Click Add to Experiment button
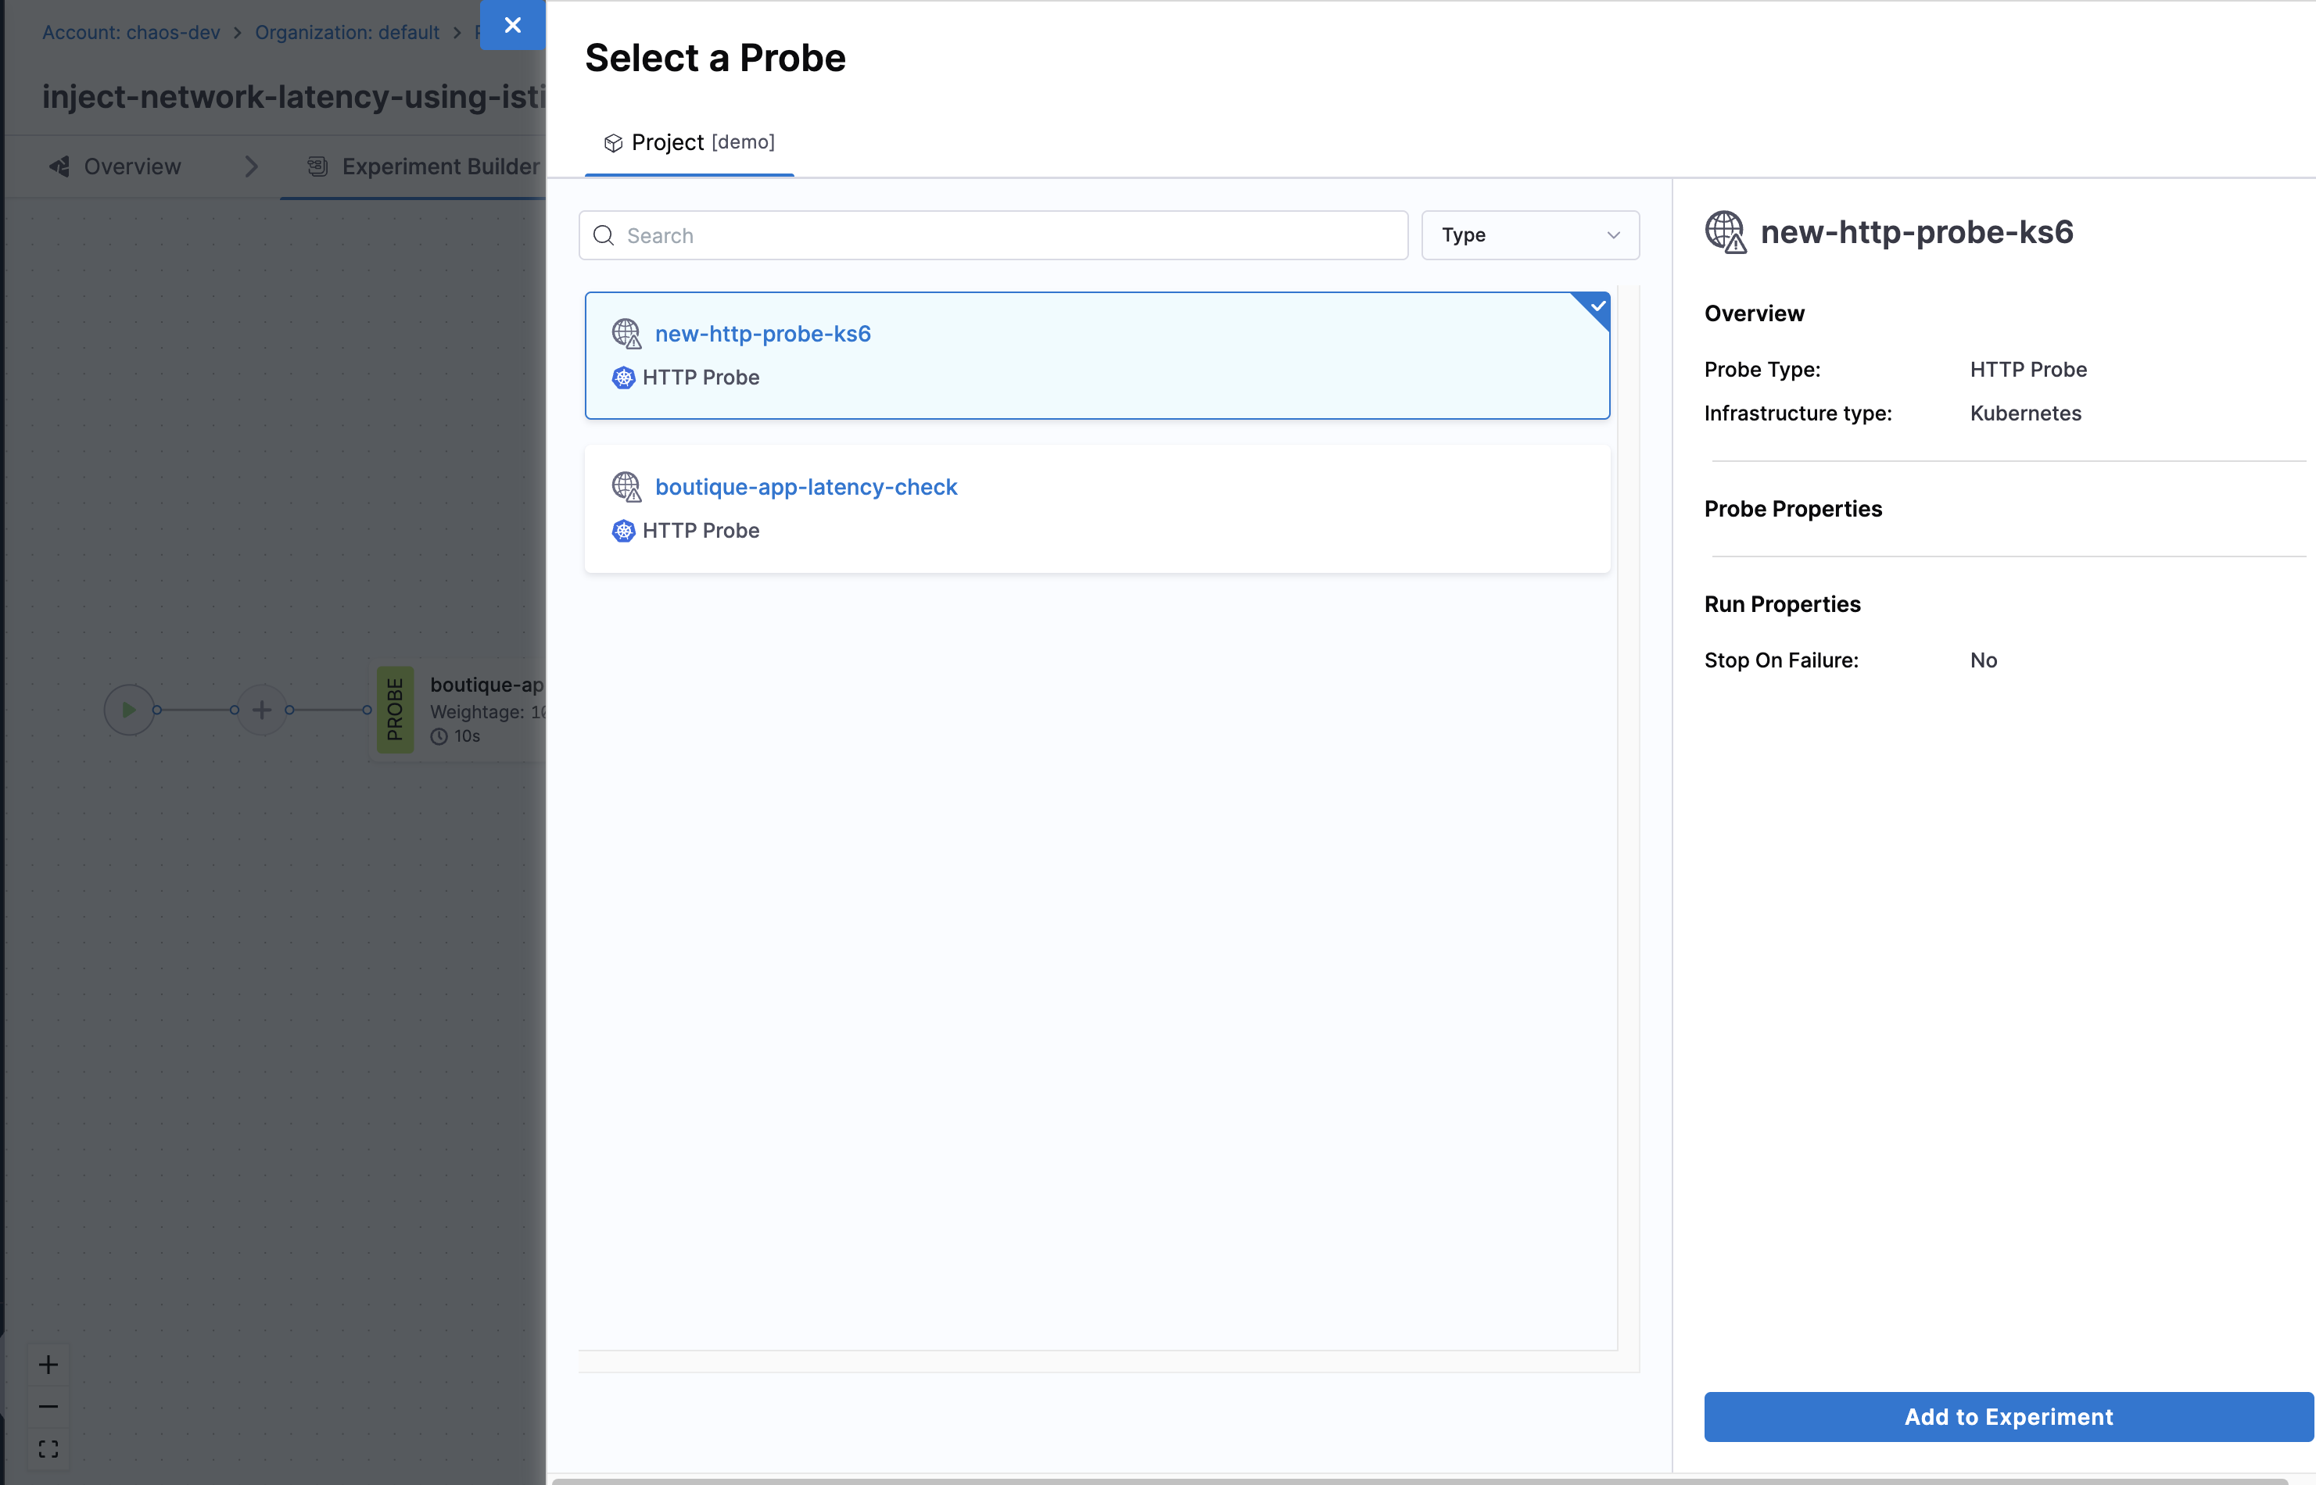Screen dimensions: 2316x1485 click(x=2007, y=1416)
